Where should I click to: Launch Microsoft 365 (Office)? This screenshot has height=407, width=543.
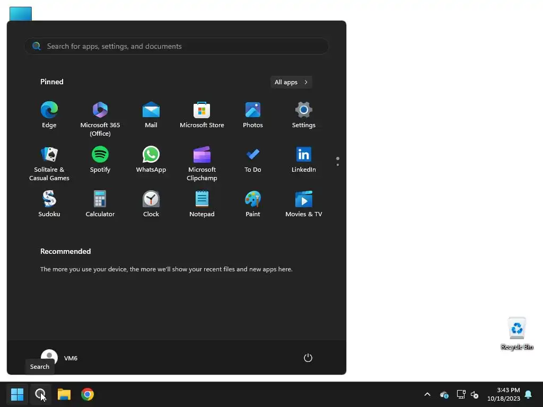point(100,119)
